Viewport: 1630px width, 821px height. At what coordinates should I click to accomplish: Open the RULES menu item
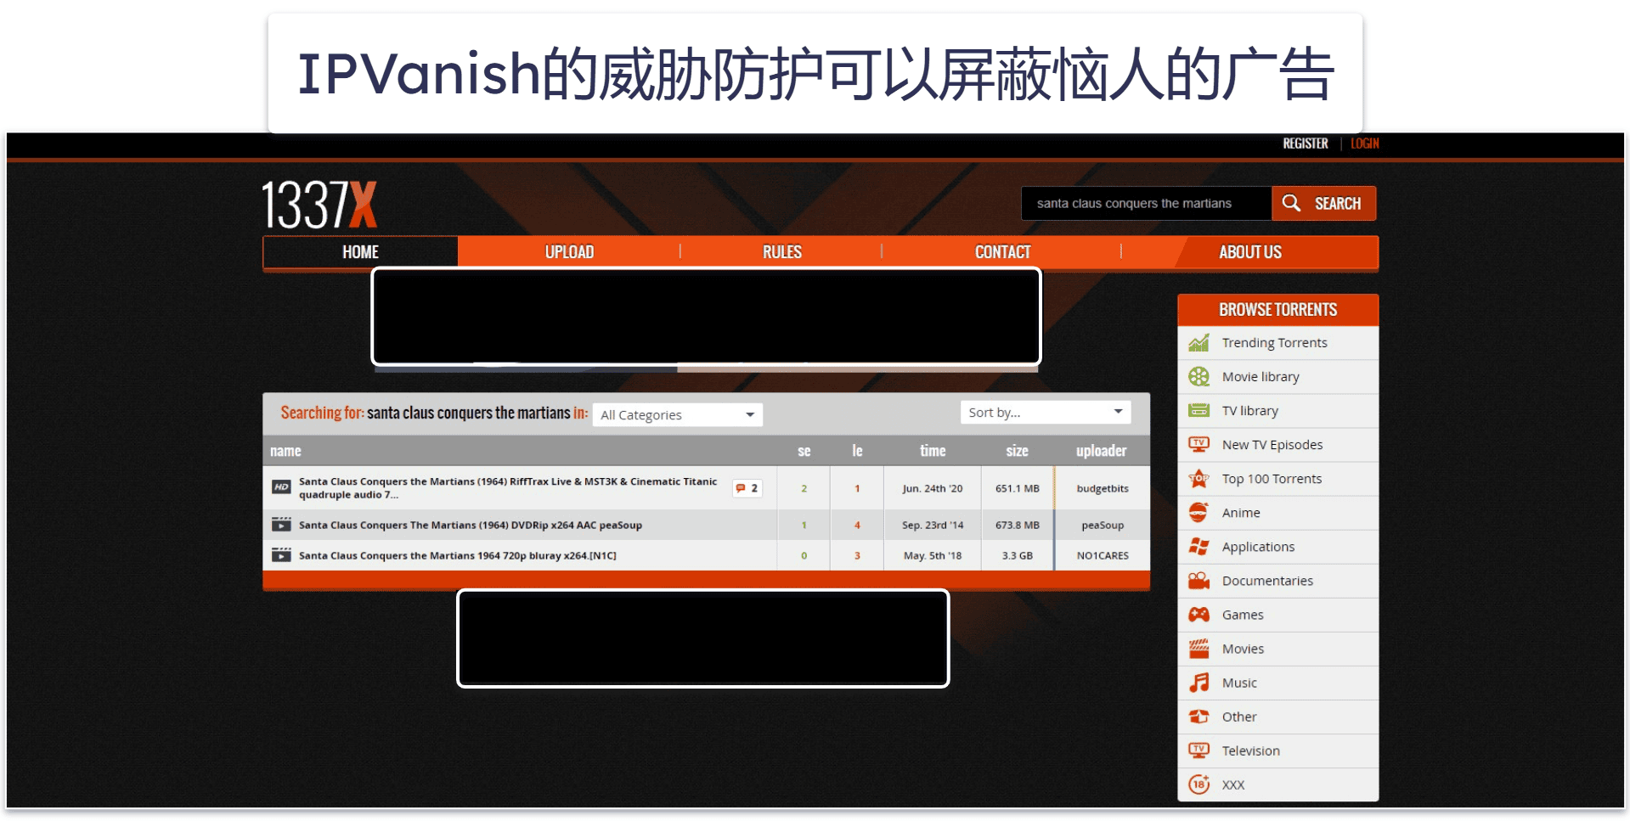click(x=781, y=252)
